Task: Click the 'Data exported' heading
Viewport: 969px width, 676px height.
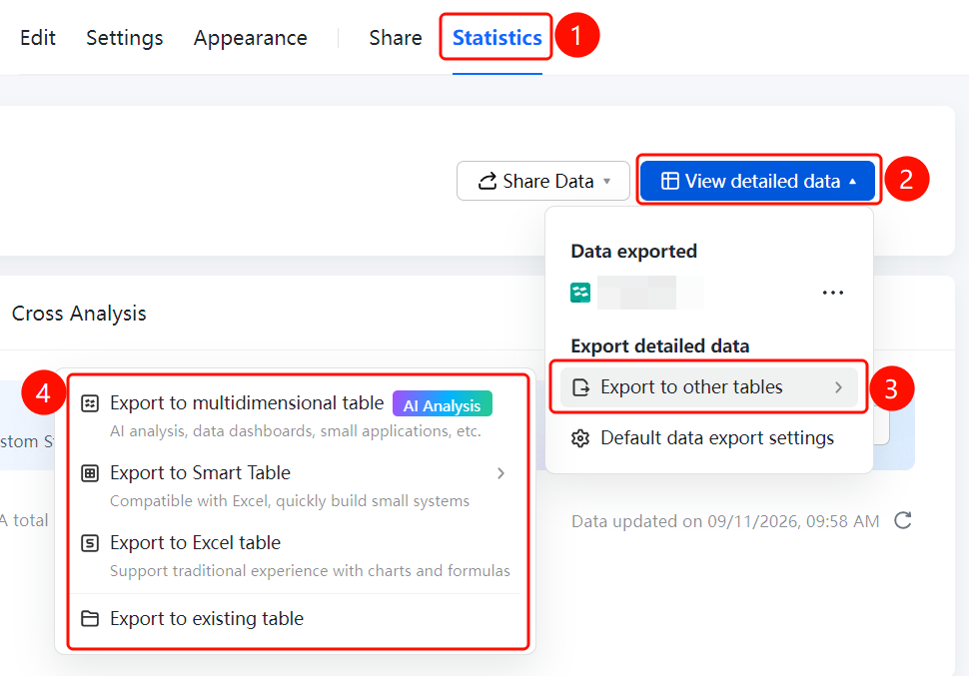Action: coord(634,251)
